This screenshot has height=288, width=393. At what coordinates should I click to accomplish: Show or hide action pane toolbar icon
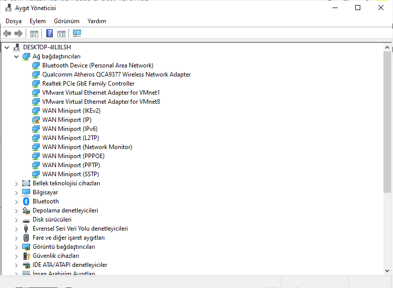tap(61, 33)
